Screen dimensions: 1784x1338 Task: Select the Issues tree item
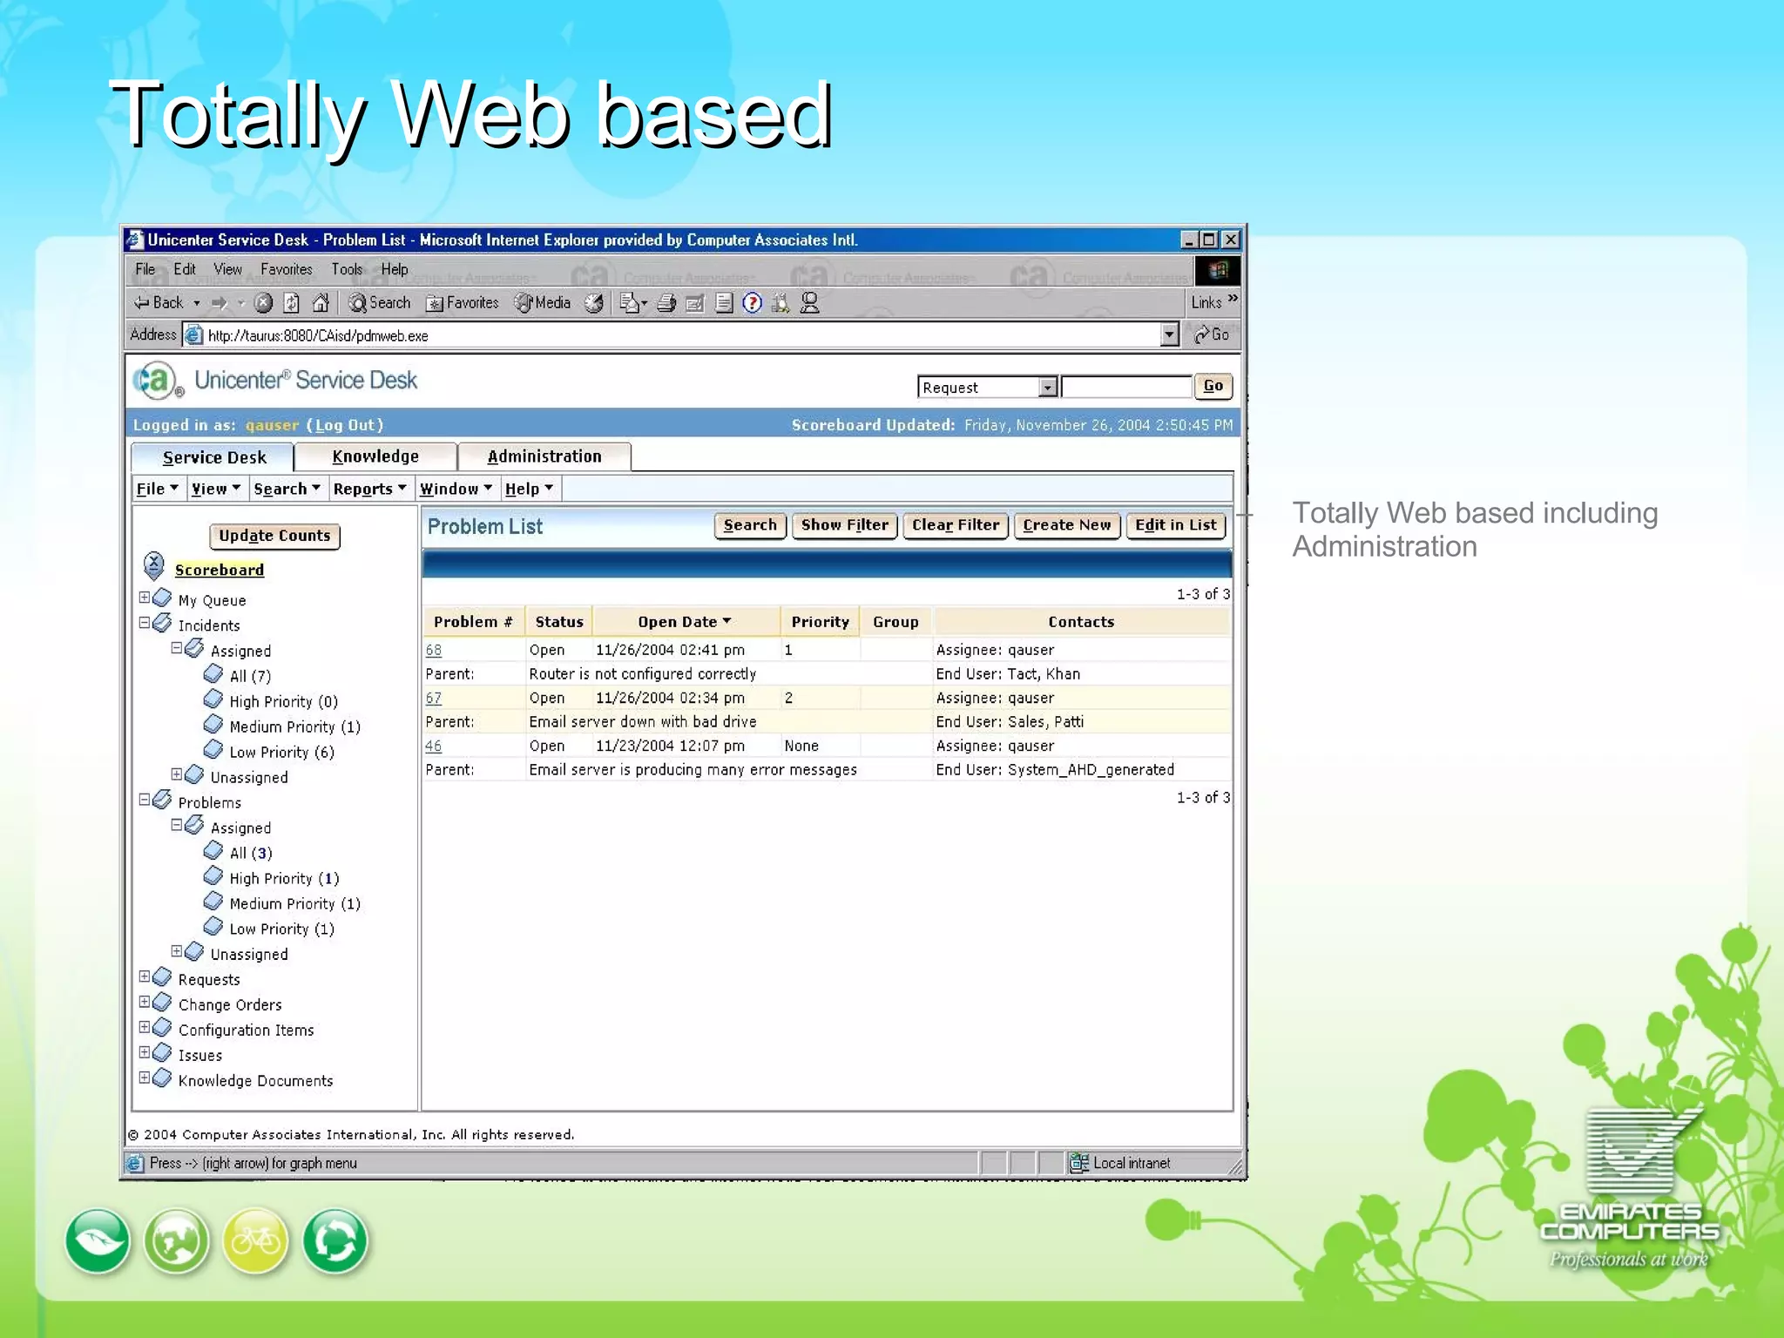[200, 1055]
